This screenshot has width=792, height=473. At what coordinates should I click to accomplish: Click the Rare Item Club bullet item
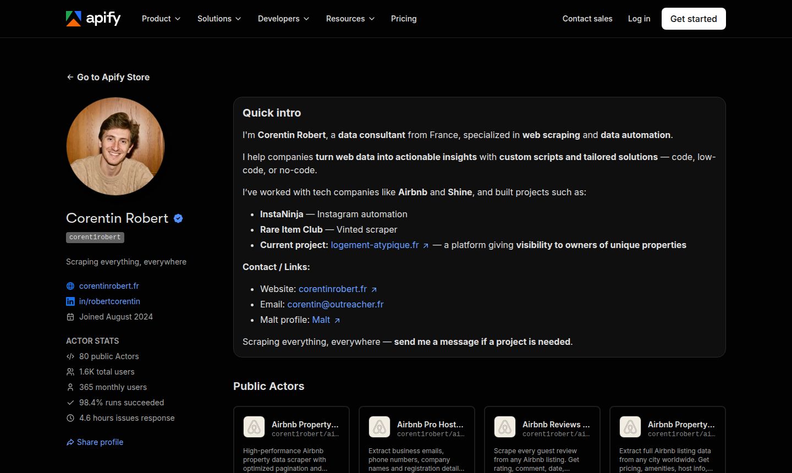(x=328, y=229)
